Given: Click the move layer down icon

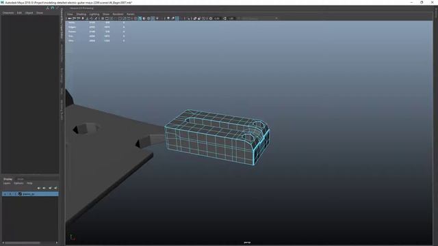Looking at the screenshot, I should click(x=44, y=188).
